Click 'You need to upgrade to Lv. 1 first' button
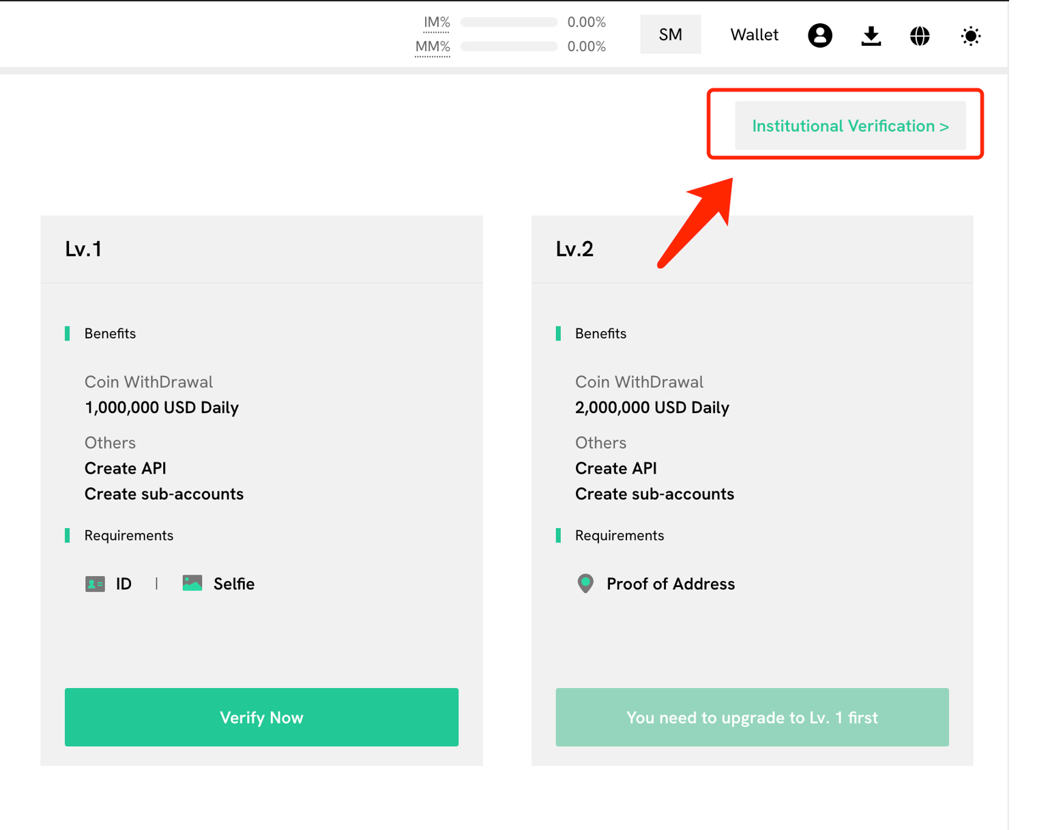This screenshot has width=1048, height=830. coord(752,717)
